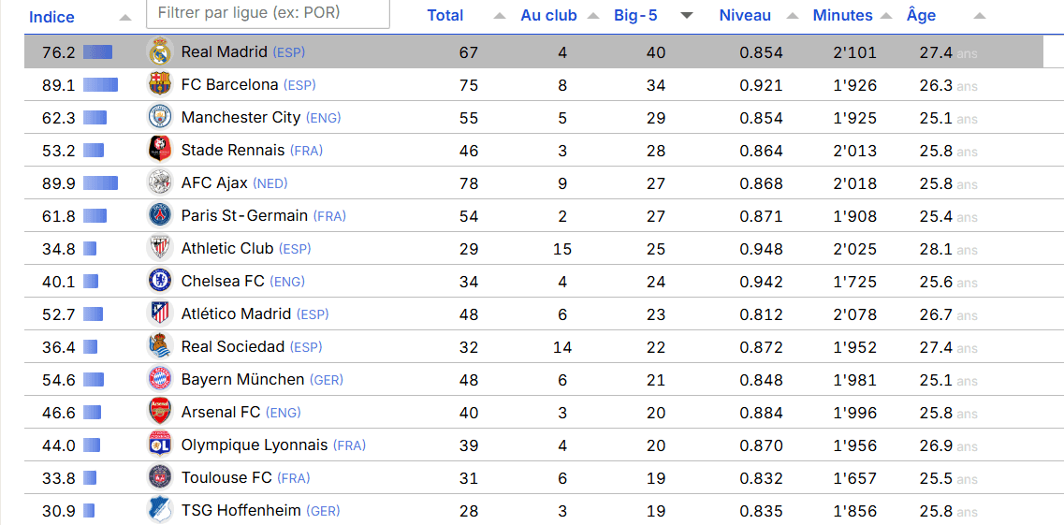Select the Olympique Lyonnais name

255,445
